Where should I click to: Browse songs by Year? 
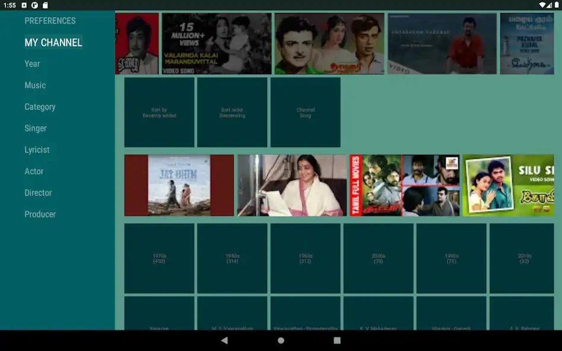pyautogui.click(x=32, y=64)
